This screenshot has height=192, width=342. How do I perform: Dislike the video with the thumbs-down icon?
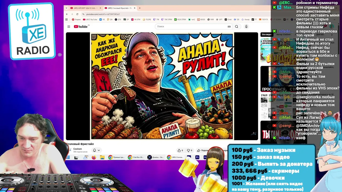pos(189,150)
